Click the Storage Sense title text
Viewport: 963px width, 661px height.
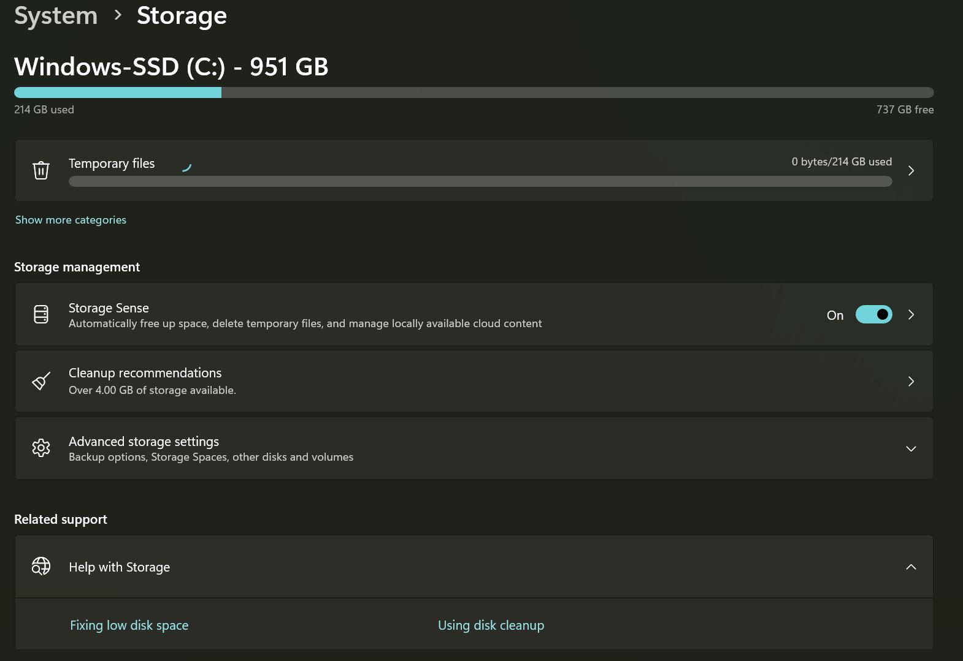point(109,308)
